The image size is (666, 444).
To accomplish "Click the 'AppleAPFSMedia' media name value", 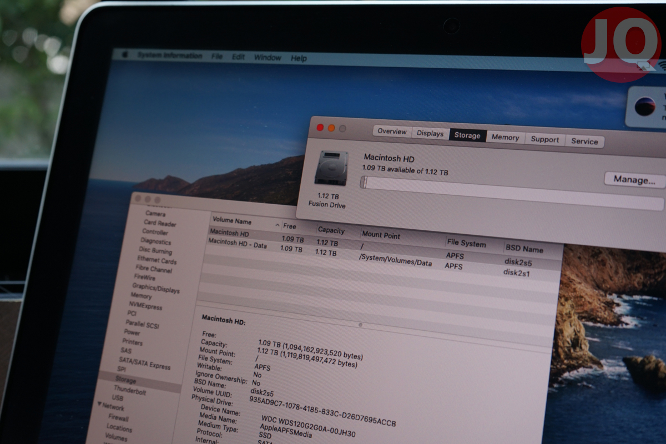I will [286, 431].
